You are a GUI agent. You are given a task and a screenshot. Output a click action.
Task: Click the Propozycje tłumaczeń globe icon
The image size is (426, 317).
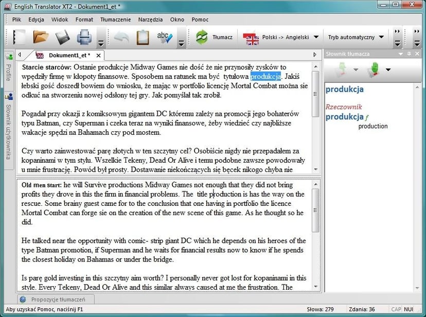click(23, 300)
